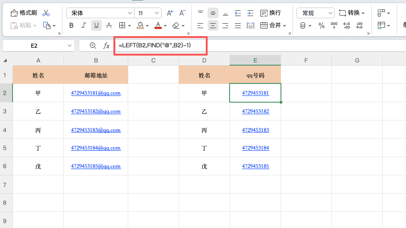Click the Borders icon

(x=122, y=25)
